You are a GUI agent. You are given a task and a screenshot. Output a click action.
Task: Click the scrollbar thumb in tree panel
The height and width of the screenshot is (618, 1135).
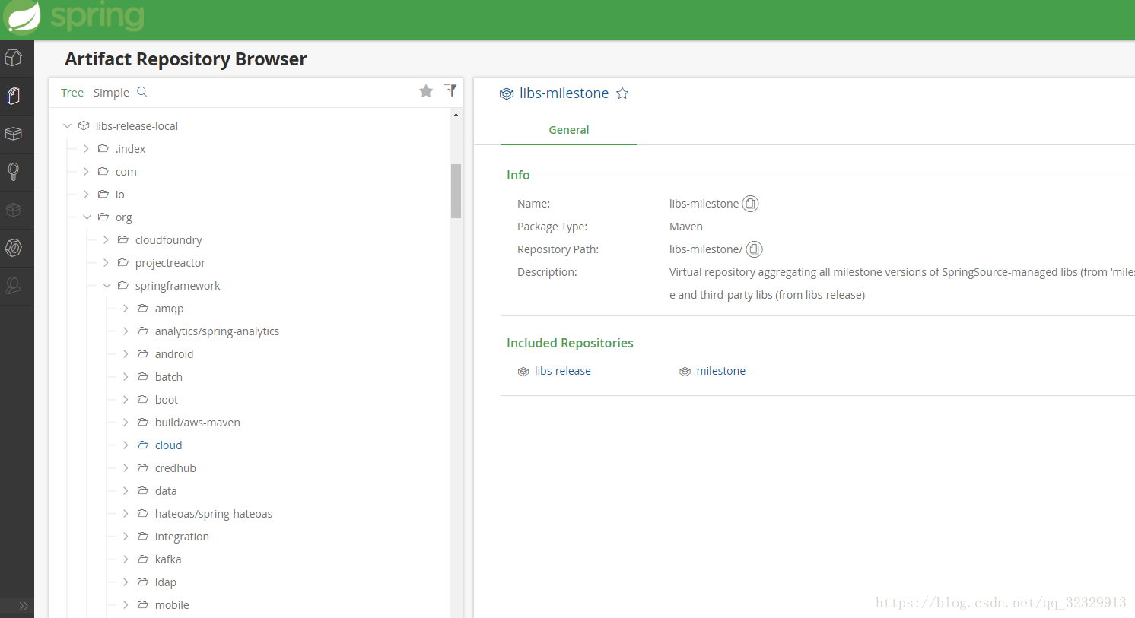point(456,191)
